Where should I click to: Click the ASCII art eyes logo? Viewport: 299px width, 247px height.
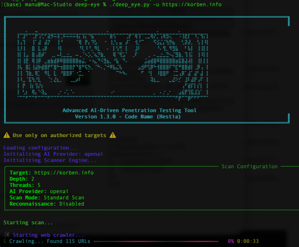(x=113, y=65)
